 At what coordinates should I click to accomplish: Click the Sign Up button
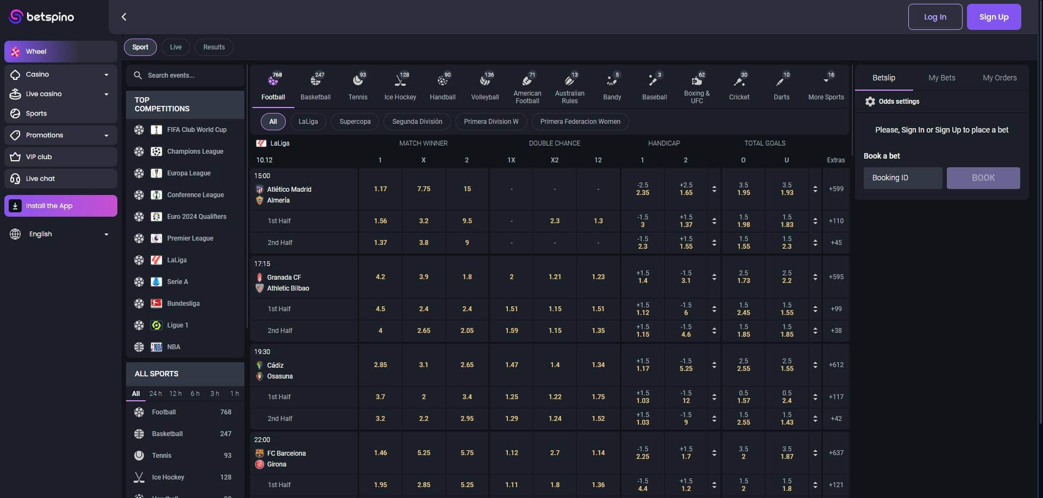point(994,17)
